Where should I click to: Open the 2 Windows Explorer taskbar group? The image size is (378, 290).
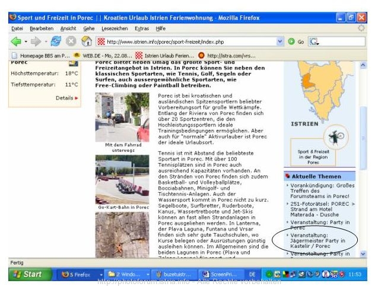pyautogui.click(x=128, y=275)
